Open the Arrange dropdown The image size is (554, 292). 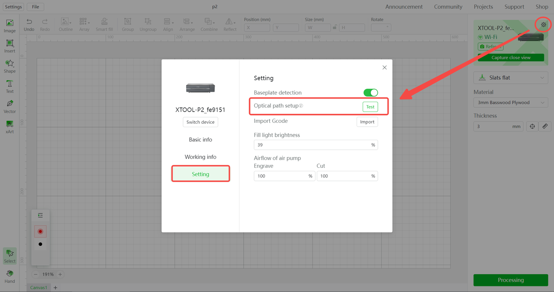point(187,25)
